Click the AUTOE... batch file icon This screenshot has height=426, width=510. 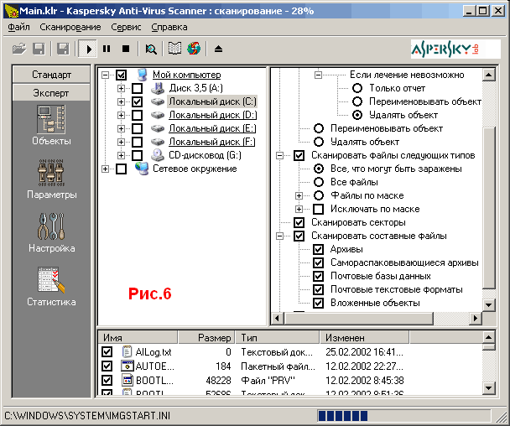127,366
